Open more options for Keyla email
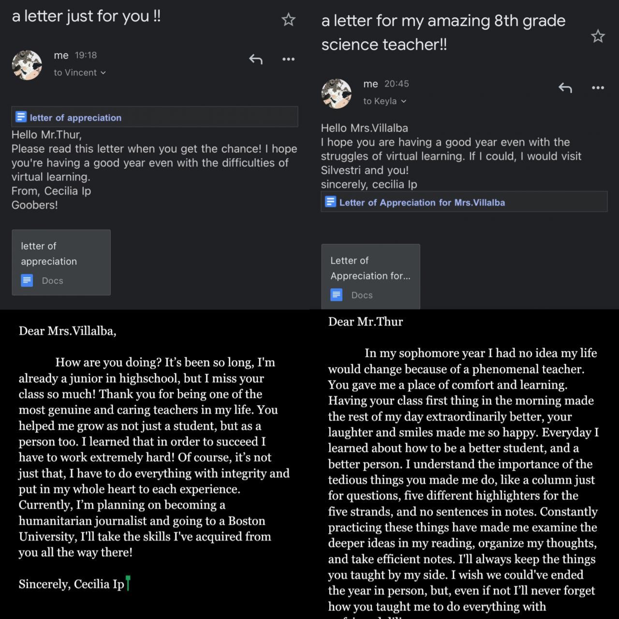Screen dimensions: 619x619 [598, 88]
